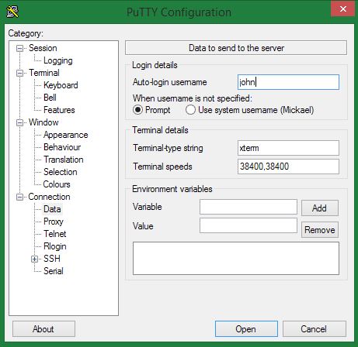Click Remove environment variable button
This screenshot has width=358, height=347.
pos(320,229)
